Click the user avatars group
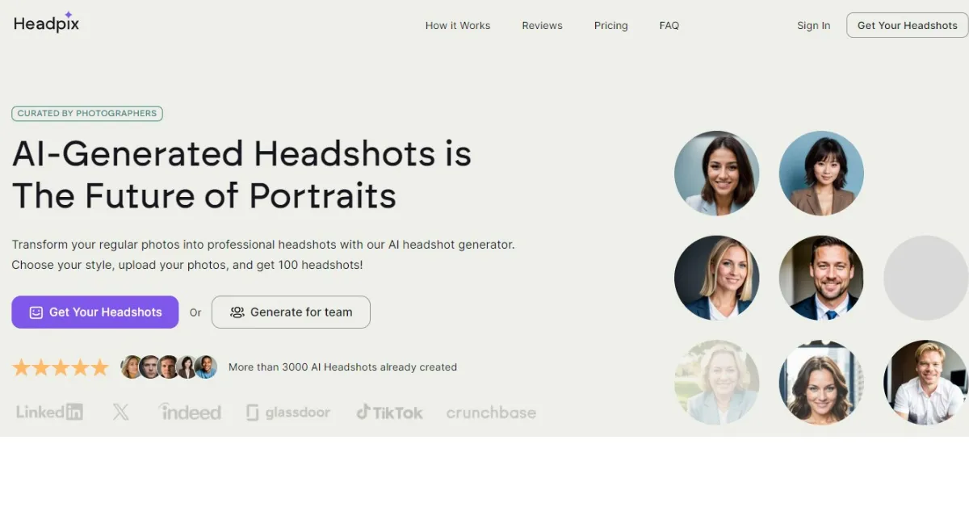Image resolution: width=969 pixels, height=507 pixels. pos(169,367)
